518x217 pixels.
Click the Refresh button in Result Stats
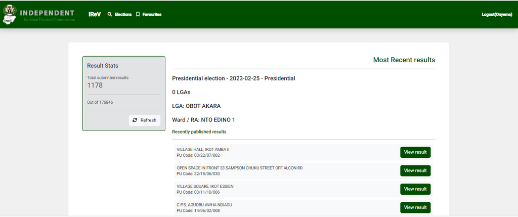pos(144,120)
